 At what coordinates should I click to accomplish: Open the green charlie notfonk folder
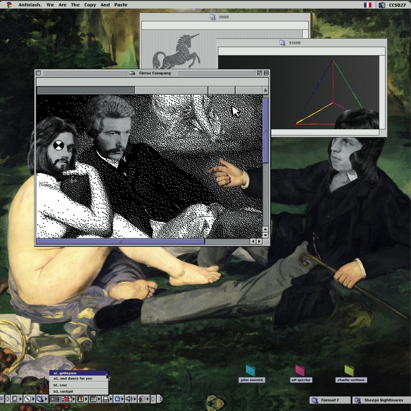point(349,371)
